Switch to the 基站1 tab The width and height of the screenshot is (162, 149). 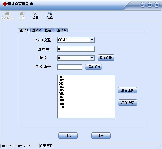[24, 30]
